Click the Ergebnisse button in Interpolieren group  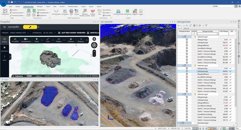coord(42,15)
